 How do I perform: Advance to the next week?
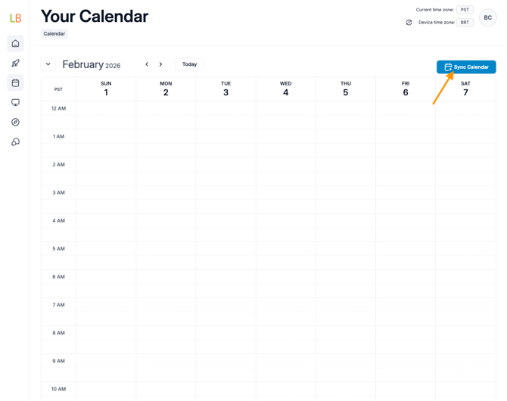[x=161, y=64]
